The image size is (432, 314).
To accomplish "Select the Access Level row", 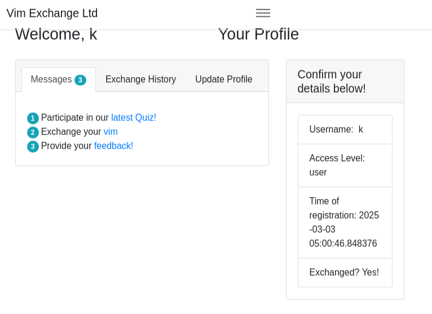I will pyautogui.click(x=345, y=165).
